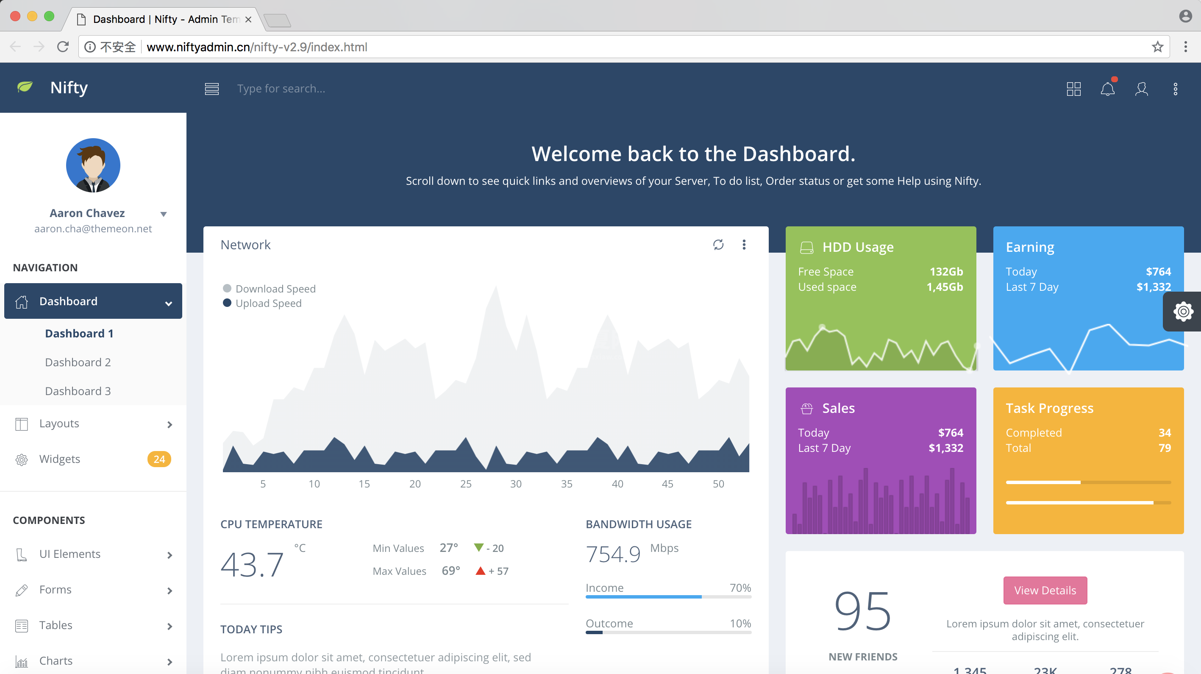The width and height of the screenshot is (1201, 674).
Task: Select Dashboard 2 menu item
Action: coord(78,362)
